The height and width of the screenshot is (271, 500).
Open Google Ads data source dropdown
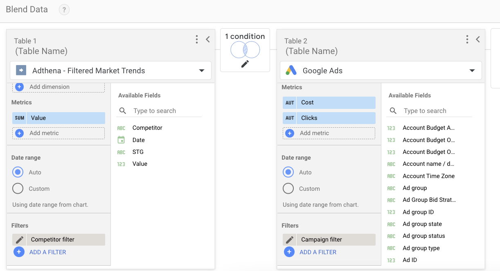[381, 70]
